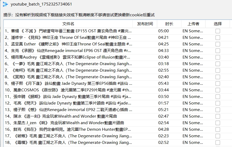Select file name《霜嘆》毛亮 畫江湖之不良人
The height and width of the screenshot is (147, 232).
pyautogui.click(x=68, y=143)
